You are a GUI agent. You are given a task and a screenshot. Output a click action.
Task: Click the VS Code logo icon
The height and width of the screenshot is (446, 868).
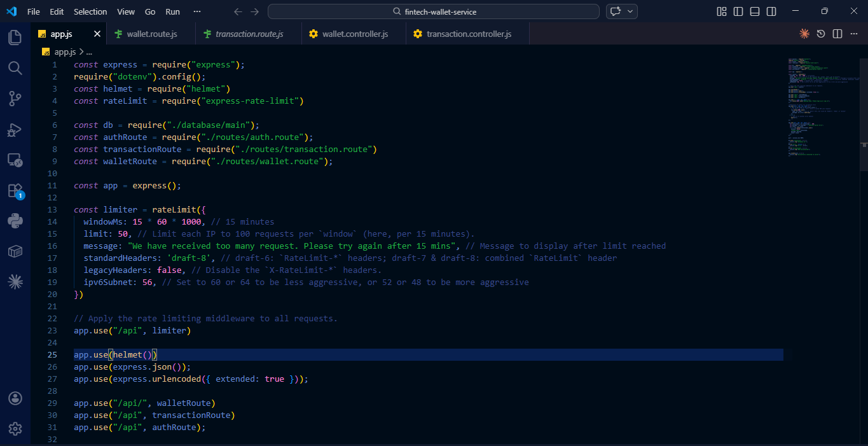point(11,11)
